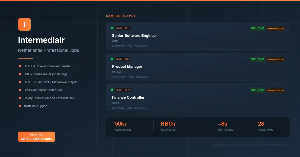This screenshot has width=300, height=157.
Task: Open intermediair.nl tag on Senior Software Engineer
Action: 275,28
